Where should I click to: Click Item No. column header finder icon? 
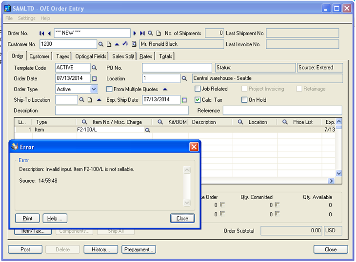point(84,122)
